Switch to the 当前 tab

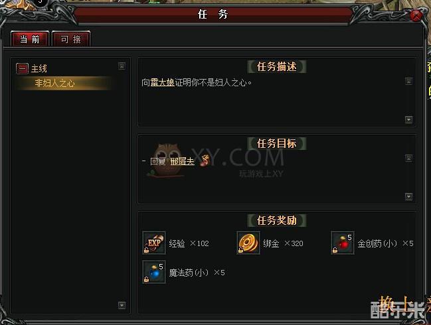tap(29, 39)
